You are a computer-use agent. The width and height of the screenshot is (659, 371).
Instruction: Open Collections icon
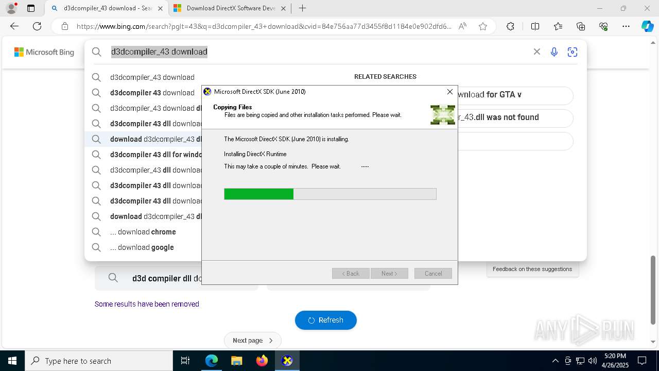point(581,26)
